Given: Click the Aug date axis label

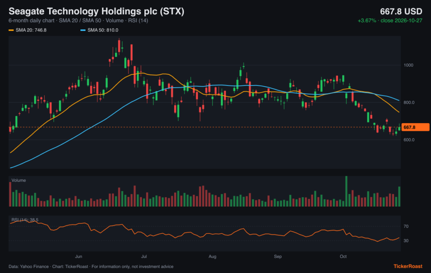Looking at the screenshot, I should (x=212, y=257).
